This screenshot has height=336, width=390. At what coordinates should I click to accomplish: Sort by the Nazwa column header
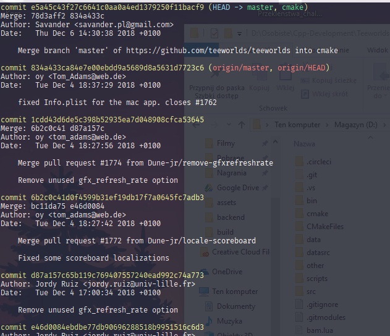pos(304,144)
